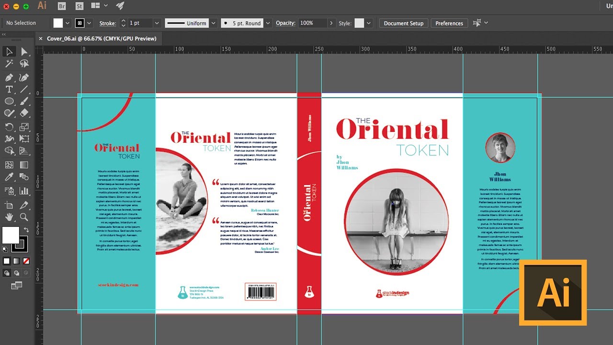Select the Direct Selection tool
The height and width of the screenshot is (345, 613).
24,52
